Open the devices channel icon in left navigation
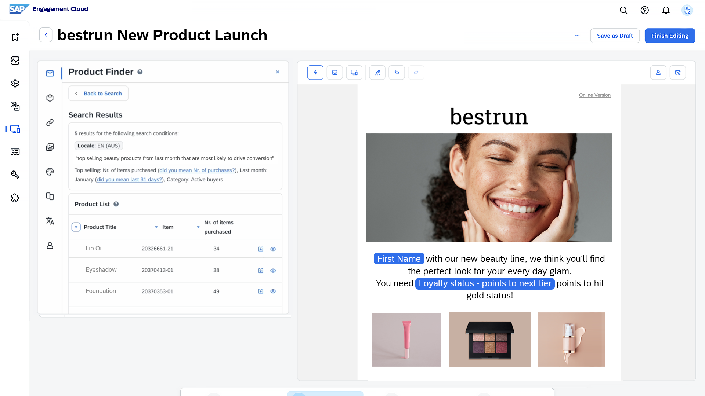Viewport: 705px width, 396px height. coord(15,129)
